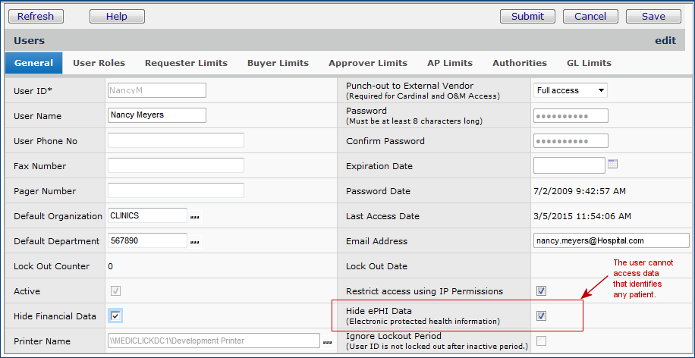Open Help for the Users page
695x358 pixels.
click(x=117, y=16)
